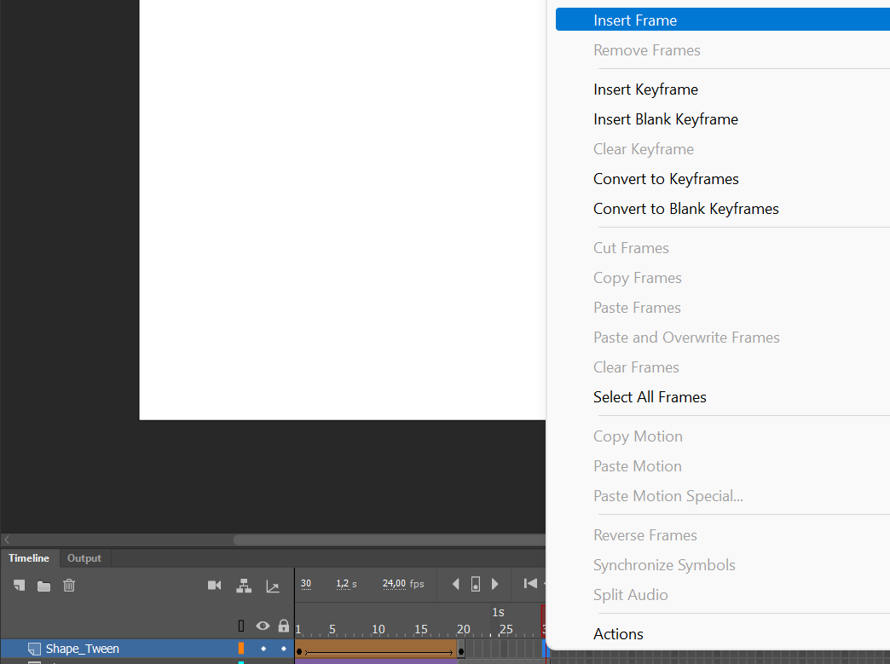Click the current frame number 30 field
The width and height of the screenshot is (890, 664).
pos(306,583)
